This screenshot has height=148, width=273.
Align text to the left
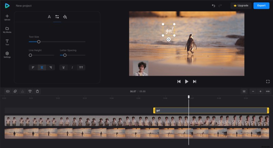tap(33, 68)
